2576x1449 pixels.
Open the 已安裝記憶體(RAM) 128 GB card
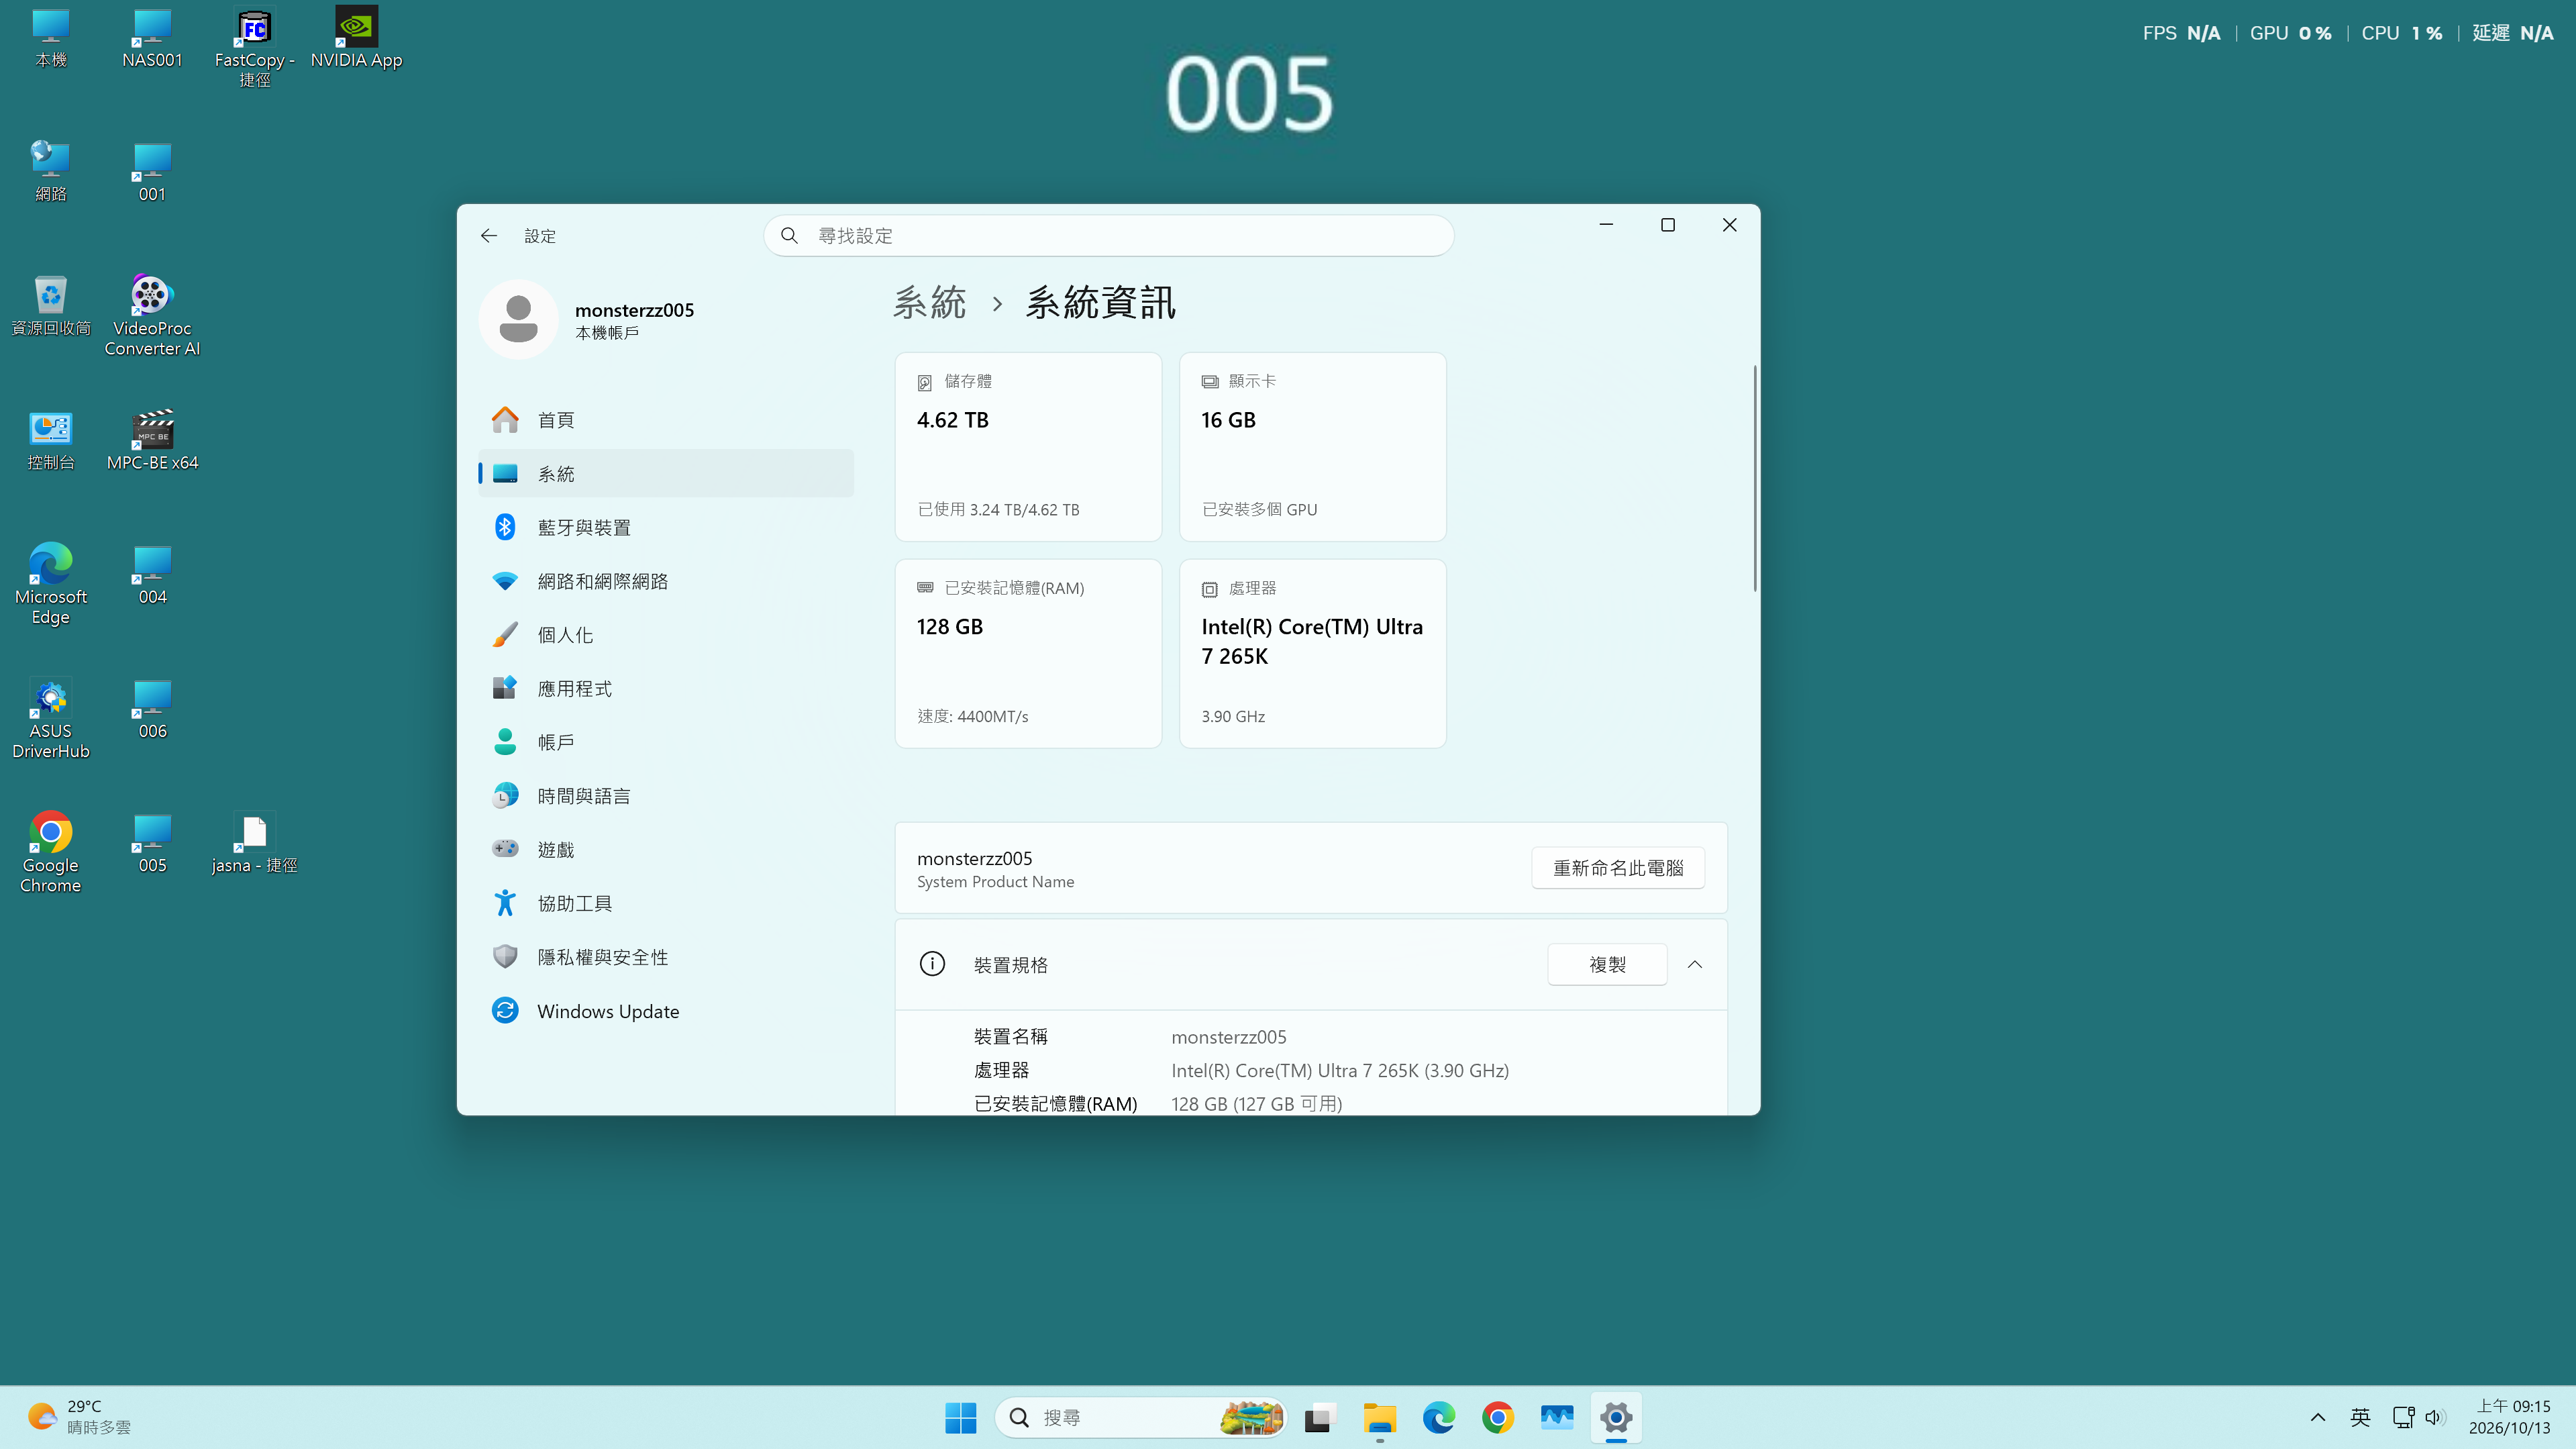[x=1028, y=653]
